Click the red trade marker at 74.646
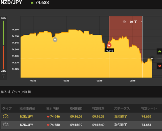The height and width of the screenshot is (131, 162). [109, 44]
